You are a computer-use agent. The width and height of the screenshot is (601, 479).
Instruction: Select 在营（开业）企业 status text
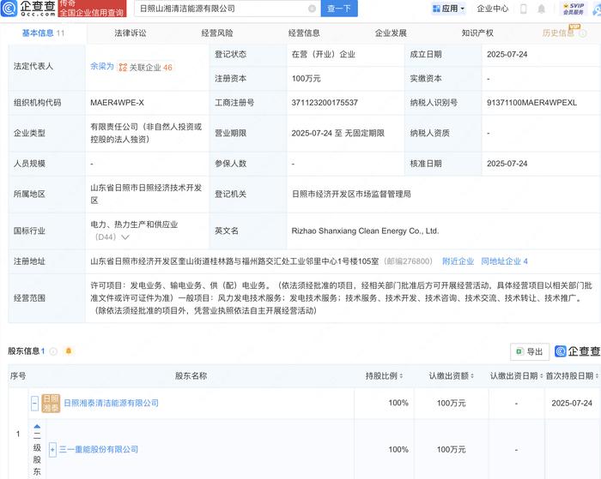tap(323, 54)
